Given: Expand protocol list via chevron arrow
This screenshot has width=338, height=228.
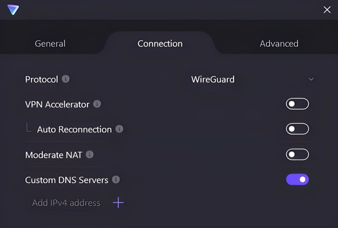Looking at the screenshot, I should [311, 79].
